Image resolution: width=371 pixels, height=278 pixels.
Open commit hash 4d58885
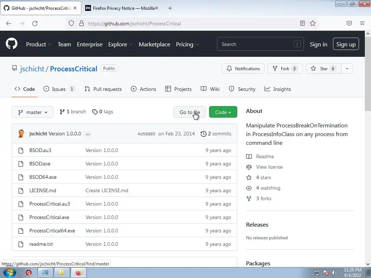(146, 134)
